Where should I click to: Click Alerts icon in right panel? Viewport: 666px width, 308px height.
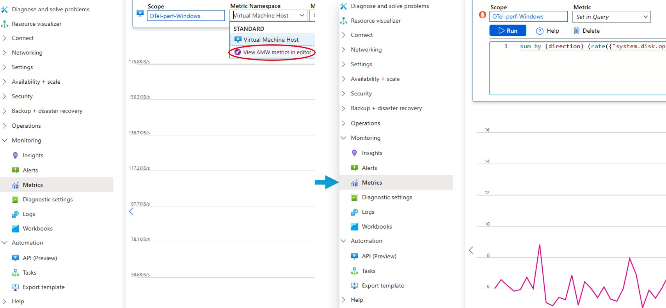pyautogui.click(x=354, y=168)
